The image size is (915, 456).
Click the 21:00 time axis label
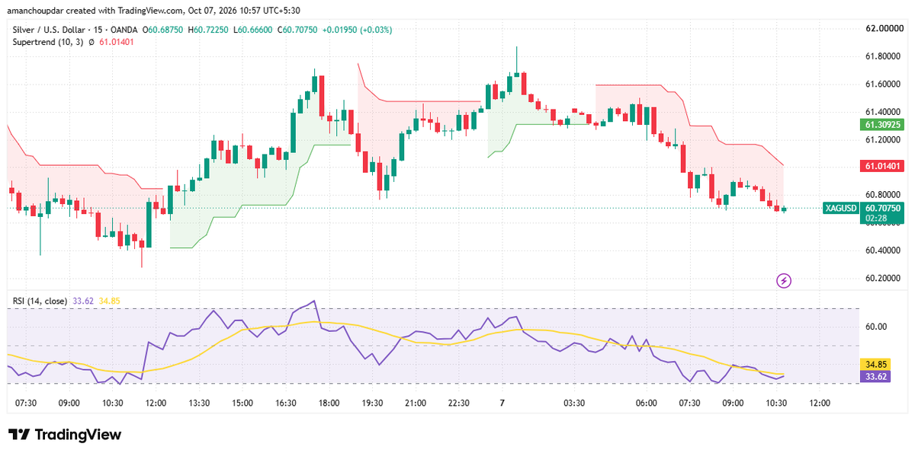click(416, 403)
